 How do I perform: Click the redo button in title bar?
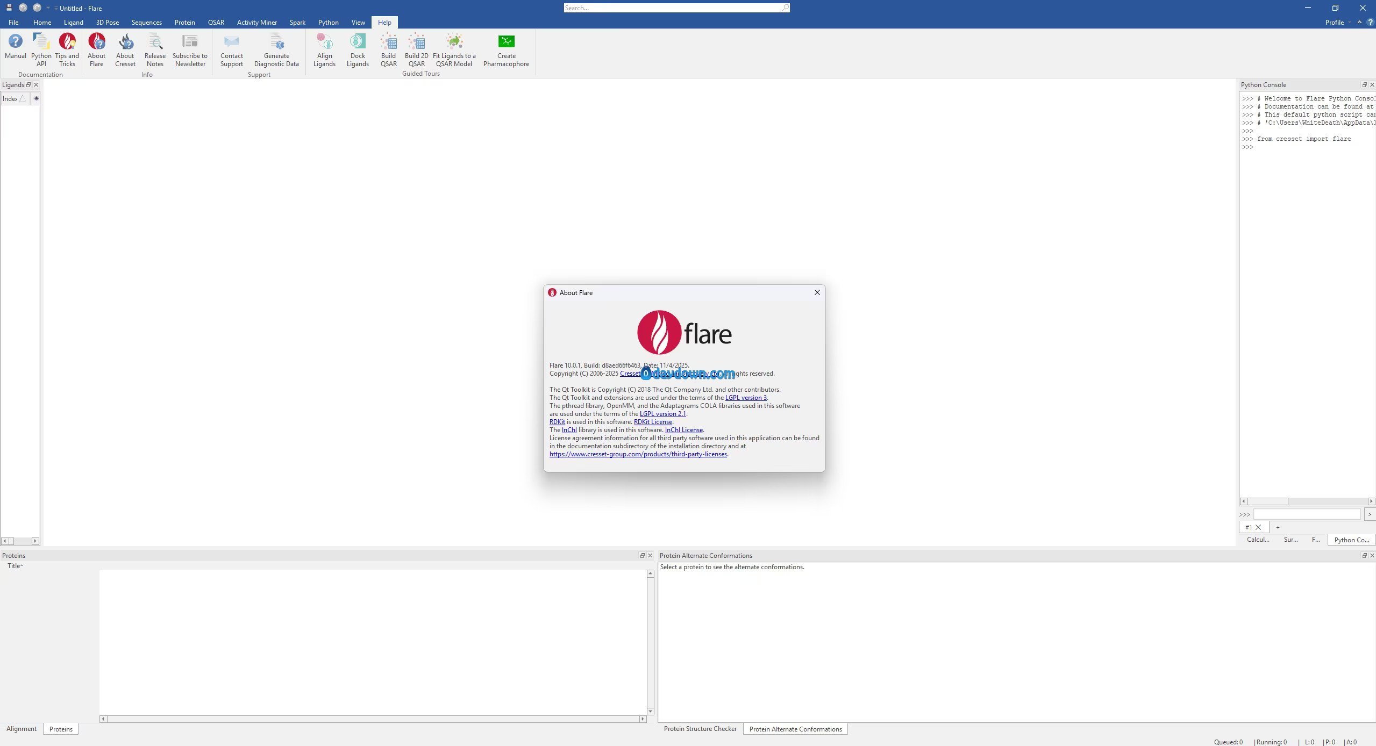(37, 8)
